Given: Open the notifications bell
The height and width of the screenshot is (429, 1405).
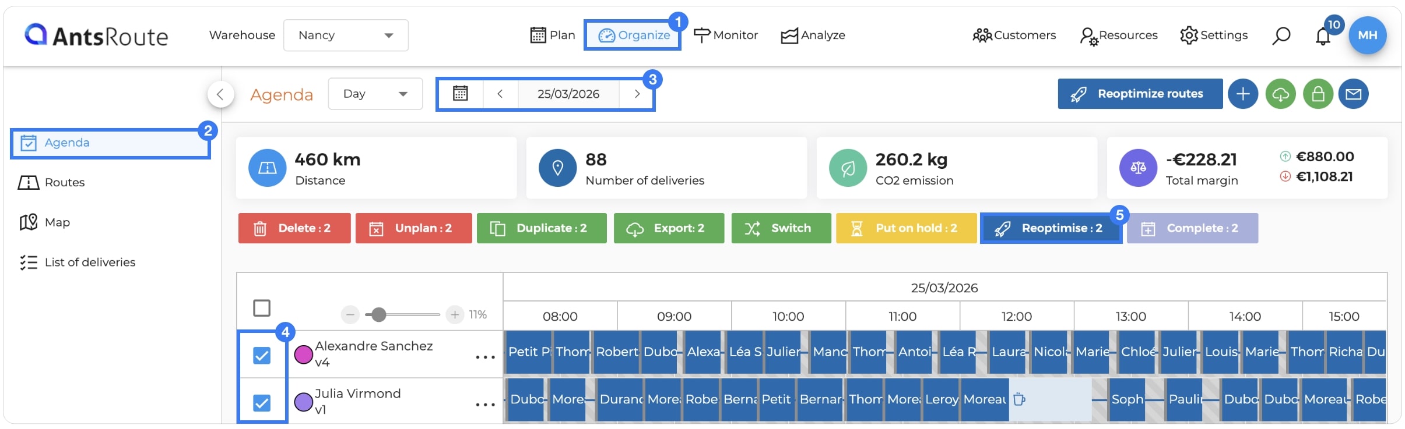Looking at the screenshot, I should coord(1323,36).
